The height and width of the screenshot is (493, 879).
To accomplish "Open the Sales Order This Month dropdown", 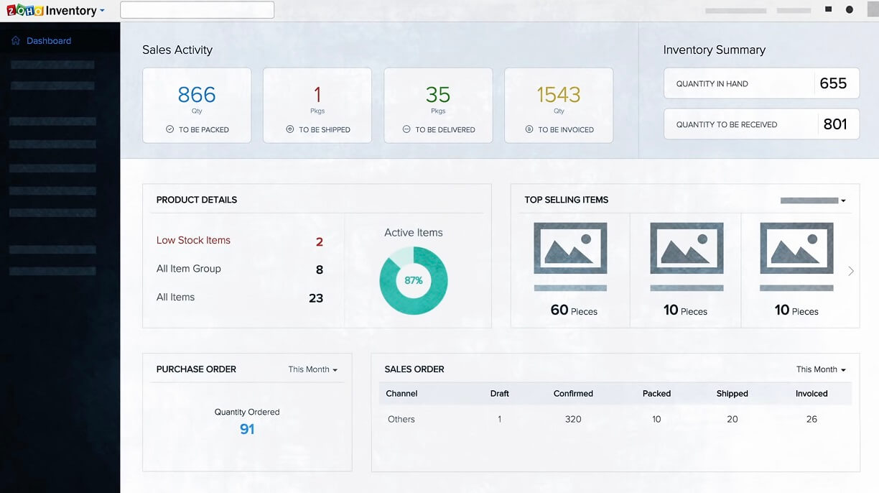I will coord(820,369).
